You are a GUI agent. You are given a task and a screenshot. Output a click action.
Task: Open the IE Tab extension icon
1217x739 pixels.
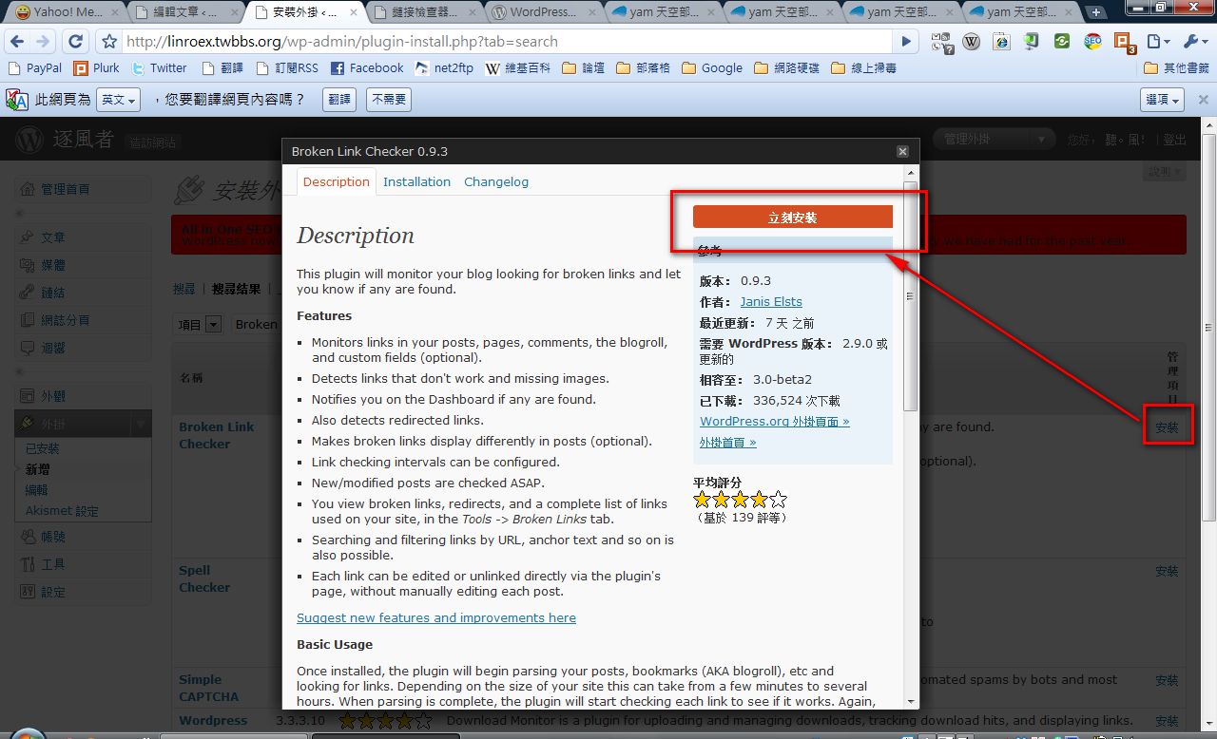coord(1001,42)
